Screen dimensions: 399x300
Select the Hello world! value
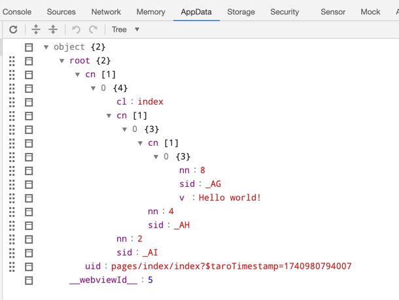tap(230, 197)
